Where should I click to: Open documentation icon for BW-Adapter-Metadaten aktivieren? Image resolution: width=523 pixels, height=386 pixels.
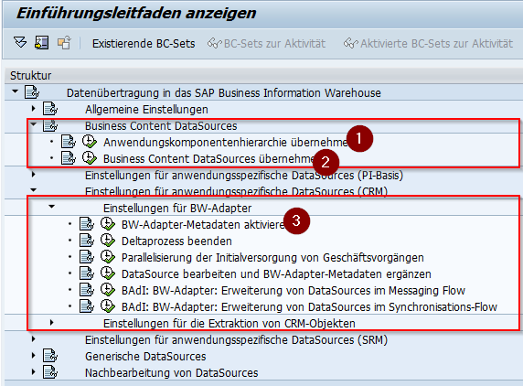pos(87,224)
